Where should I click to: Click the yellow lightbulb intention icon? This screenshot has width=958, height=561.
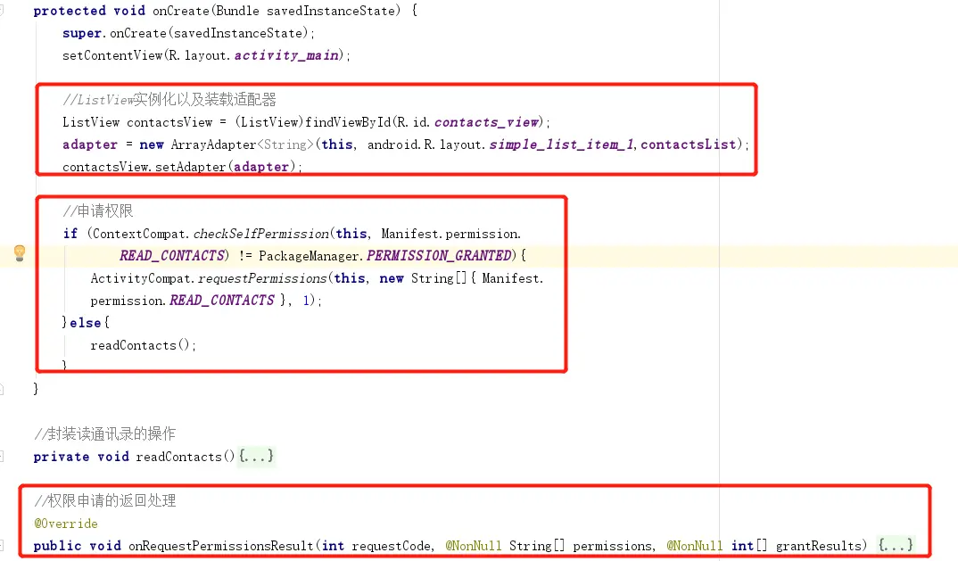click(x=20, y=253)
